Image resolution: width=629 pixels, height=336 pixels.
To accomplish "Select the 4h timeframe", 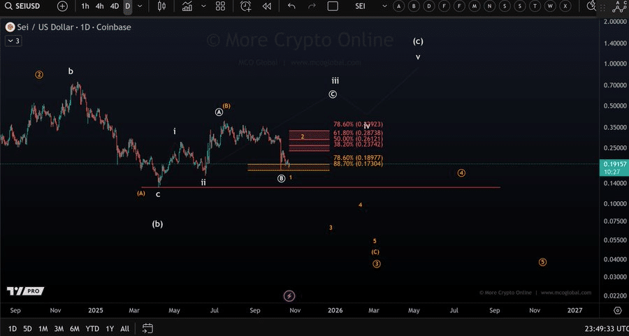I will 100,6.
